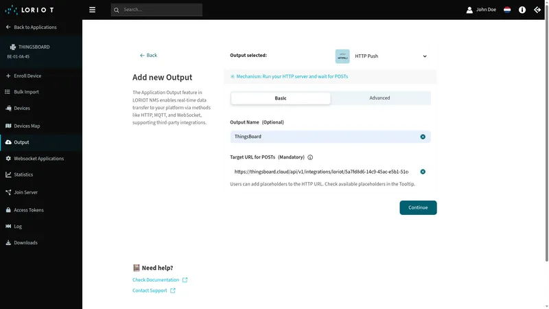Open the Check Documentation link
This screenshot has height=309, width=549.
[x=160, y=280]
